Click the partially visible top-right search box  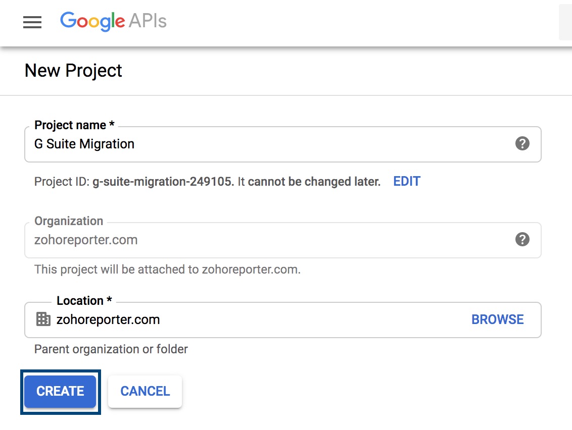pyautogui.click(x=565, y=22)
